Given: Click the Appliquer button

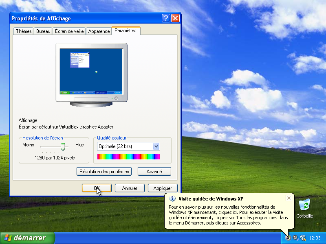Looking at the screenshot, I should 163,188.
